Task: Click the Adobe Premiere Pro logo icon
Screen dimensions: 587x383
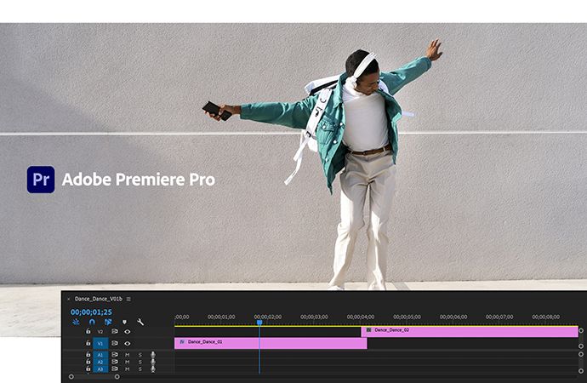Action: tap(41, 180)
